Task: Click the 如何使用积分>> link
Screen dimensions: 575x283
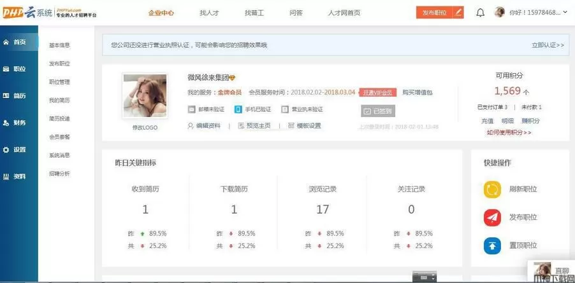Action: pos(509,133)
